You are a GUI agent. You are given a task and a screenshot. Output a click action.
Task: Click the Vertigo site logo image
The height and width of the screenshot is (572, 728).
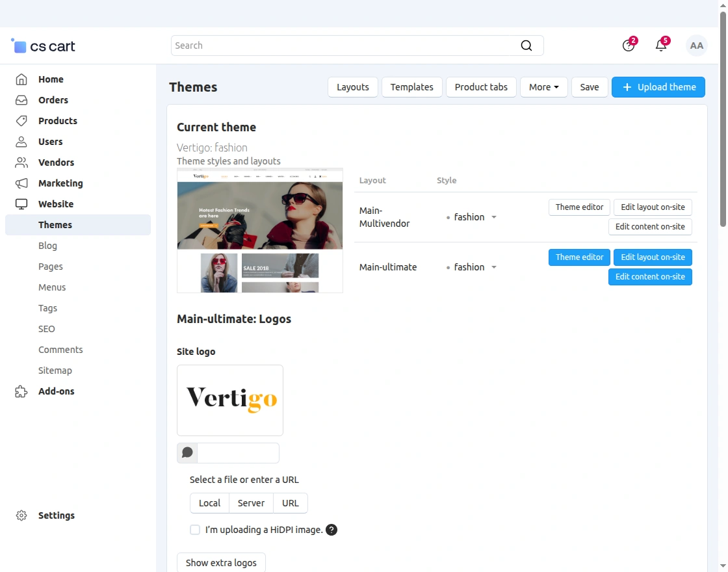pyautogui.click(x=230, y=400)
